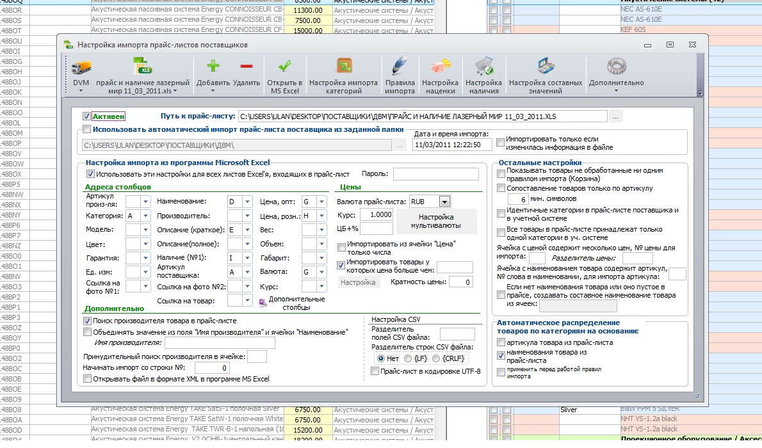Screen dimensions: 762x448
Task: Click browse button next to price-list path
Action: coord(615,116)
